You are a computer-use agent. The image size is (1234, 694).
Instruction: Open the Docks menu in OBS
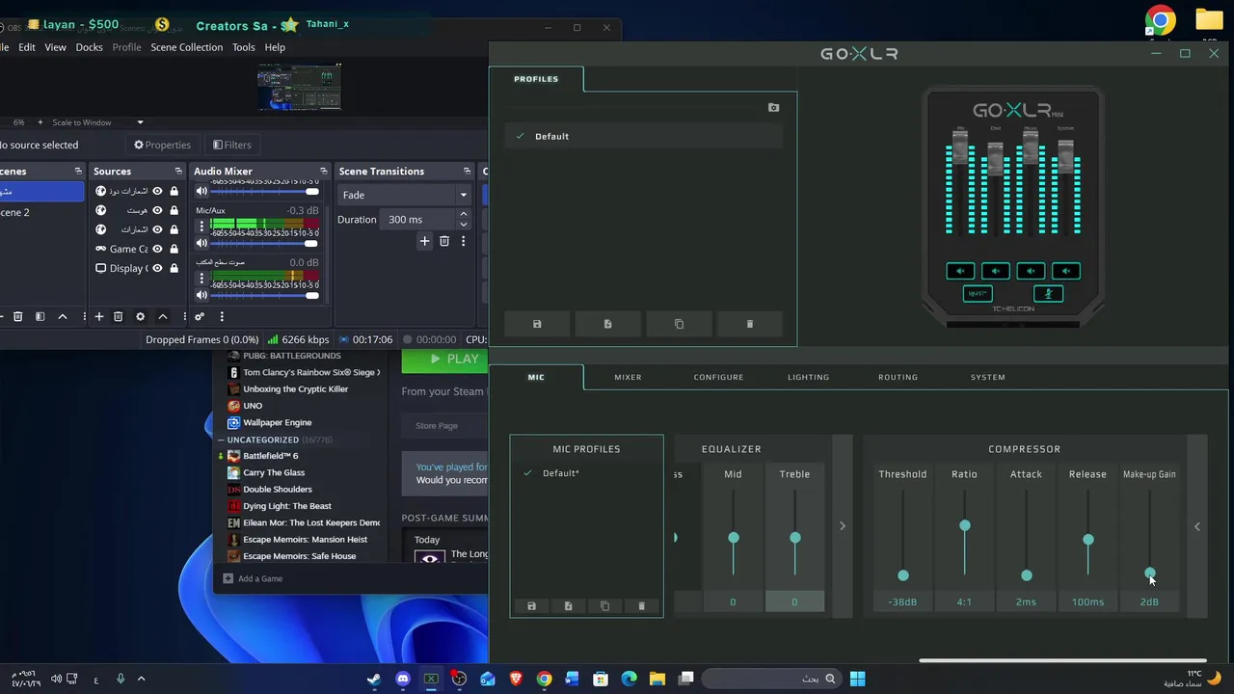tap(89, 47)
